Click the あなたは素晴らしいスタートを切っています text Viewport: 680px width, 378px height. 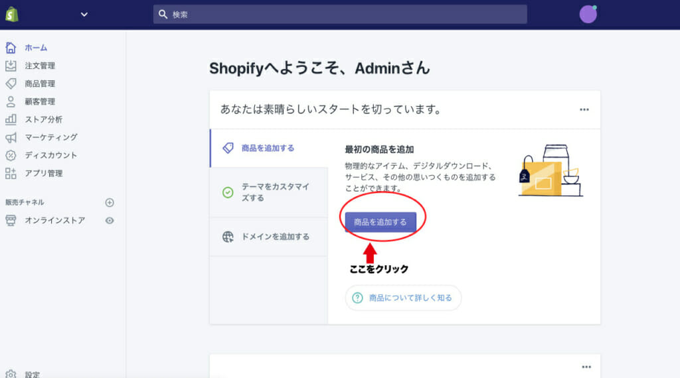click(331, 109)
